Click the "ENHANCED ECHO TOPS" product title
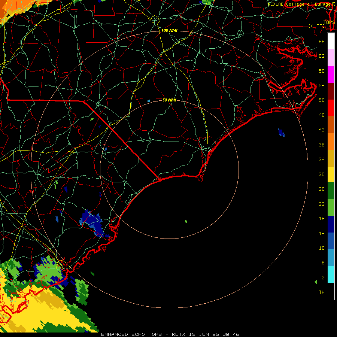 [x=131, y=334]
